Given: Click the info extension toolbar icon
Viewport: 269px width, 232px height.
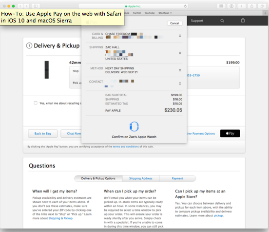Looking at the screenshot, I should coord(231,6).
